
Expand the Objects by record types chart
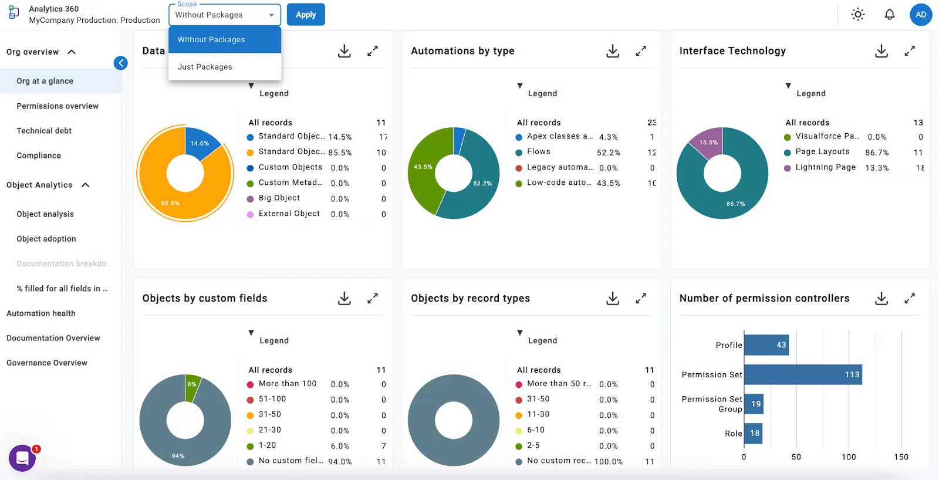point(641,299)
